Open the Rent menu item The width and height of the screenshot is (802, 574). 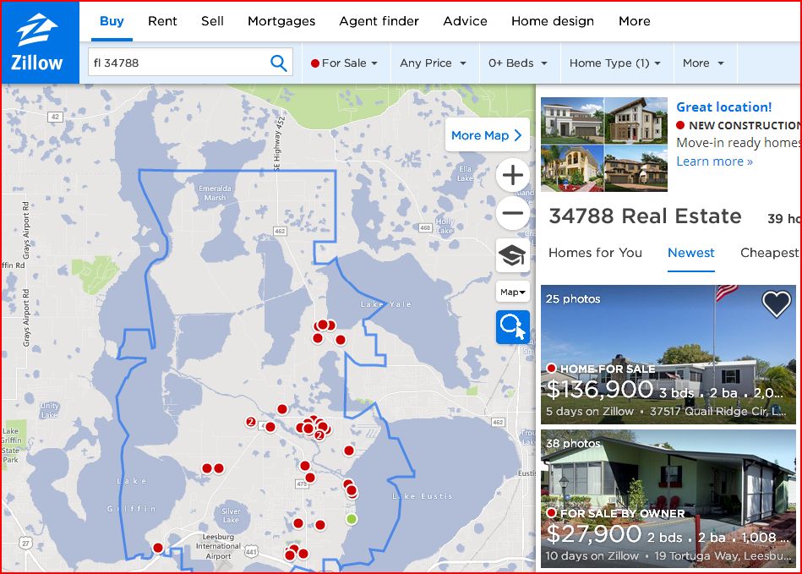coord(162,21)
